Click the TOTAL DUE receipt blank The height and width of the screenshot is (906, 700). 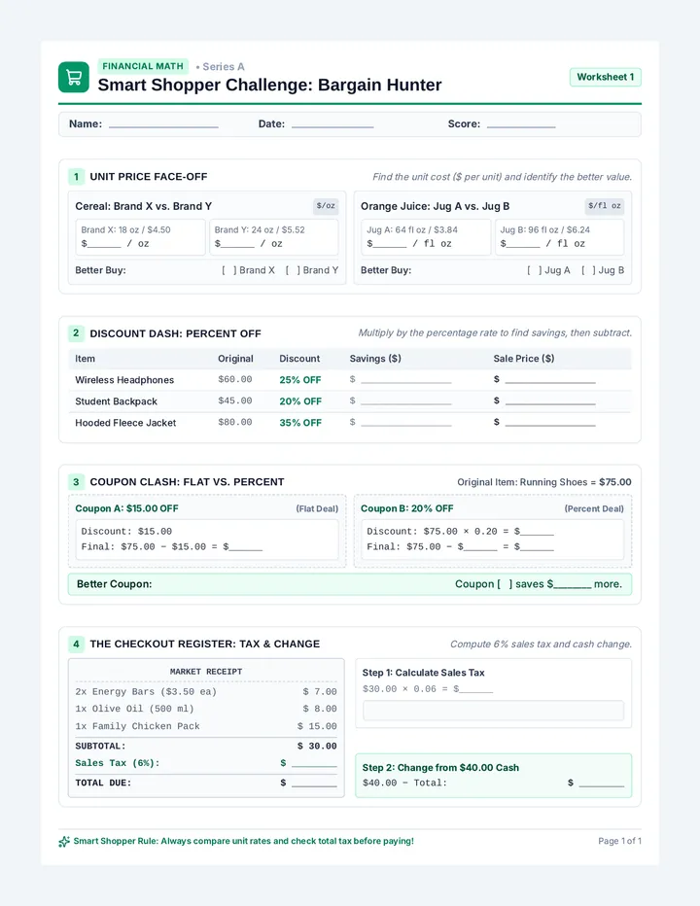point(314,784)
